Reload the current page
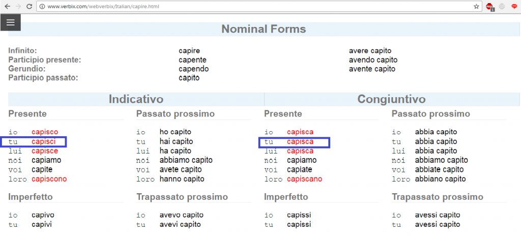This screenshot has height=242, width=521. pos(30,7)
